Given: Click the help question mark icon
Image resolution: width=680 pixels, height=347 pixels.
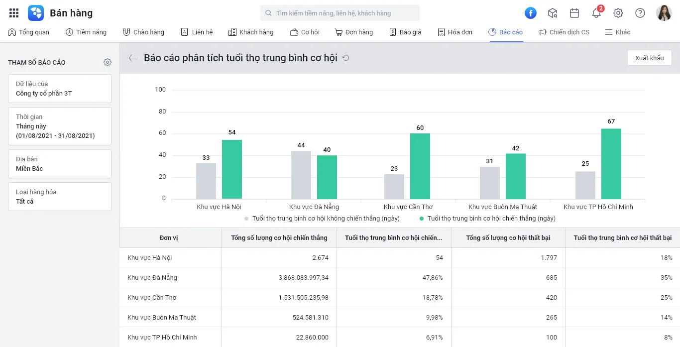Looking at the screenshot, I should pyautogui.click(x=640, y=13).
